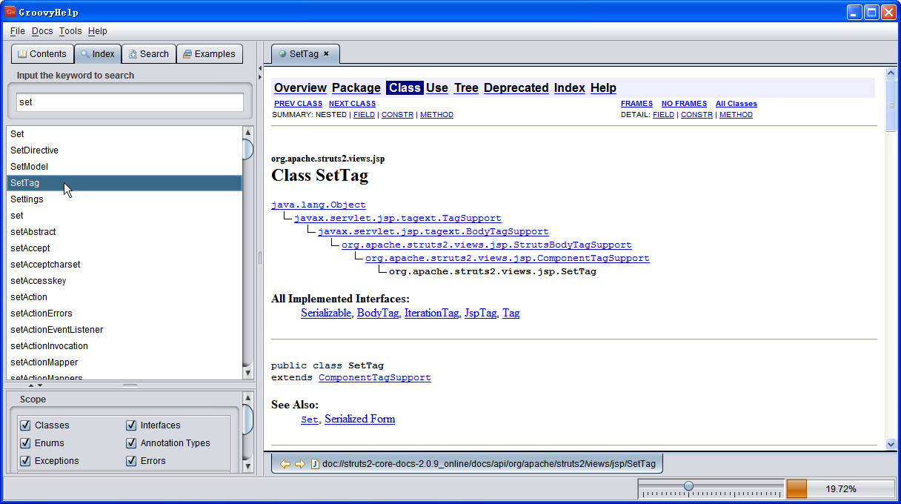Click the down arrow on the Scope divider
Screen dimensions: 901x504
(x=40, y=385)
